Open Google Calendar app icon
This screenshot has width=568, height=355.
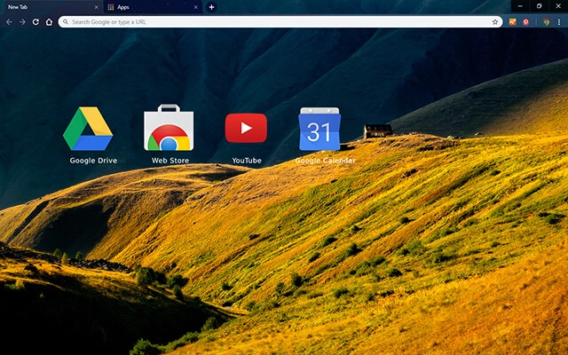pyautogui.click(x=319, y=129)
